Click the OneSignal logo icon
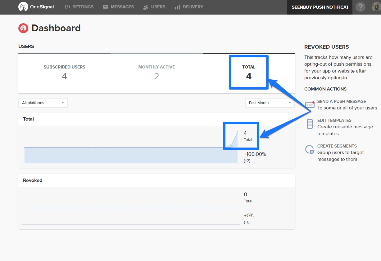381x261 pixels. [x=23, y=7]
